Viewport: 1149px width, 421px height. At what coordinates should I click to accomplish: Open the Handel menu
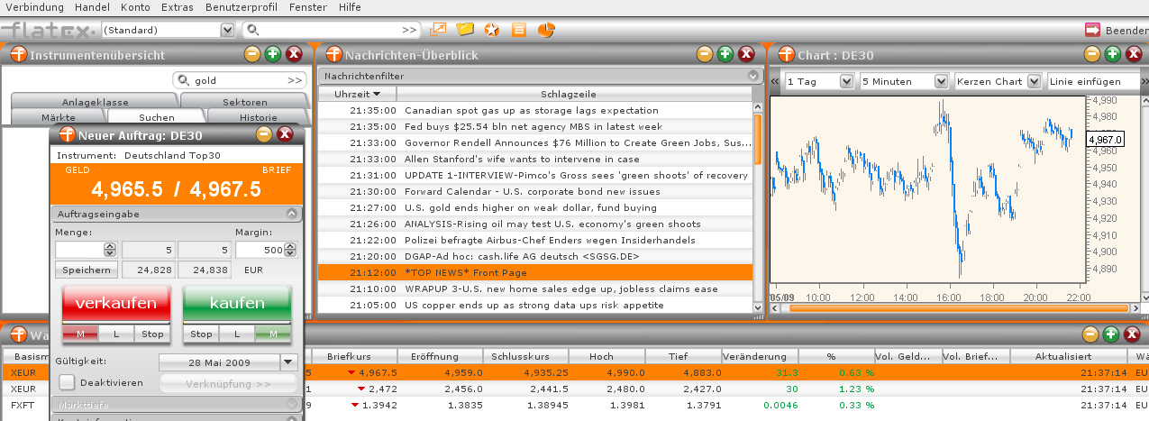point(93,6)
